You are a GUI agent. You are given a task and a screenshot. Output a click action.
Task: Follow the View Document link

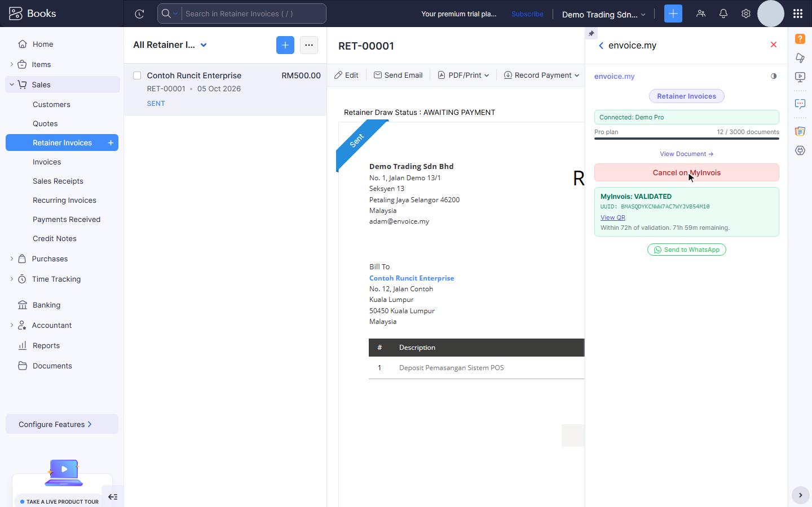coord(687,154)
